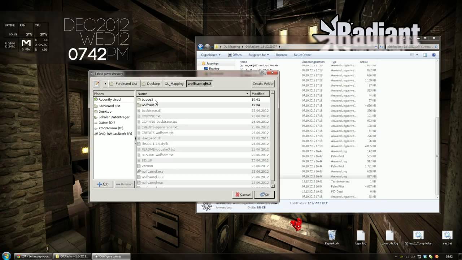Open the Explorer help icon

click(x=434, y=55)
